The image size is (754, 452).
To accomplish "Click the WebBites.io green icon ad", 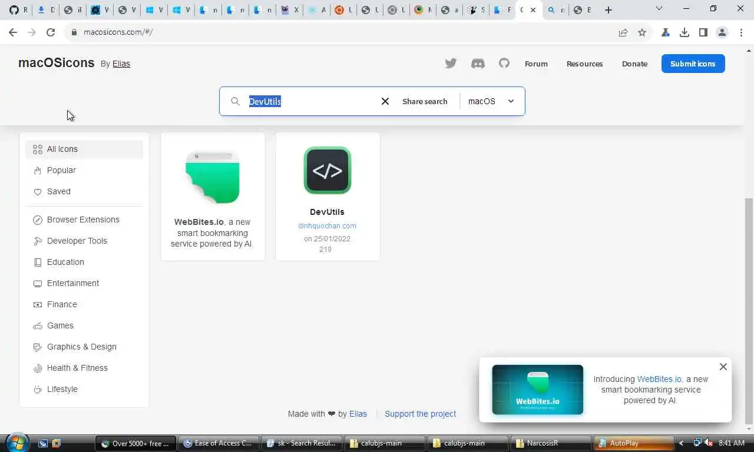I will click(x=213, y=177).
